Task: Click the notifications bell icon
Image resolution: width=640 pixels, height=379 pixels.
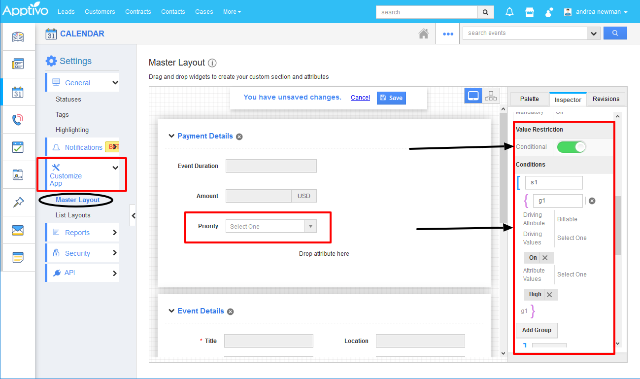Action: click(509, 12)
